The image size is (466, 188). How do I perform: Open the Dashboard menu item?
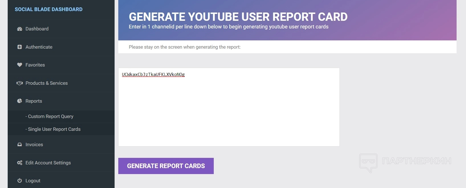click(61, 29)
